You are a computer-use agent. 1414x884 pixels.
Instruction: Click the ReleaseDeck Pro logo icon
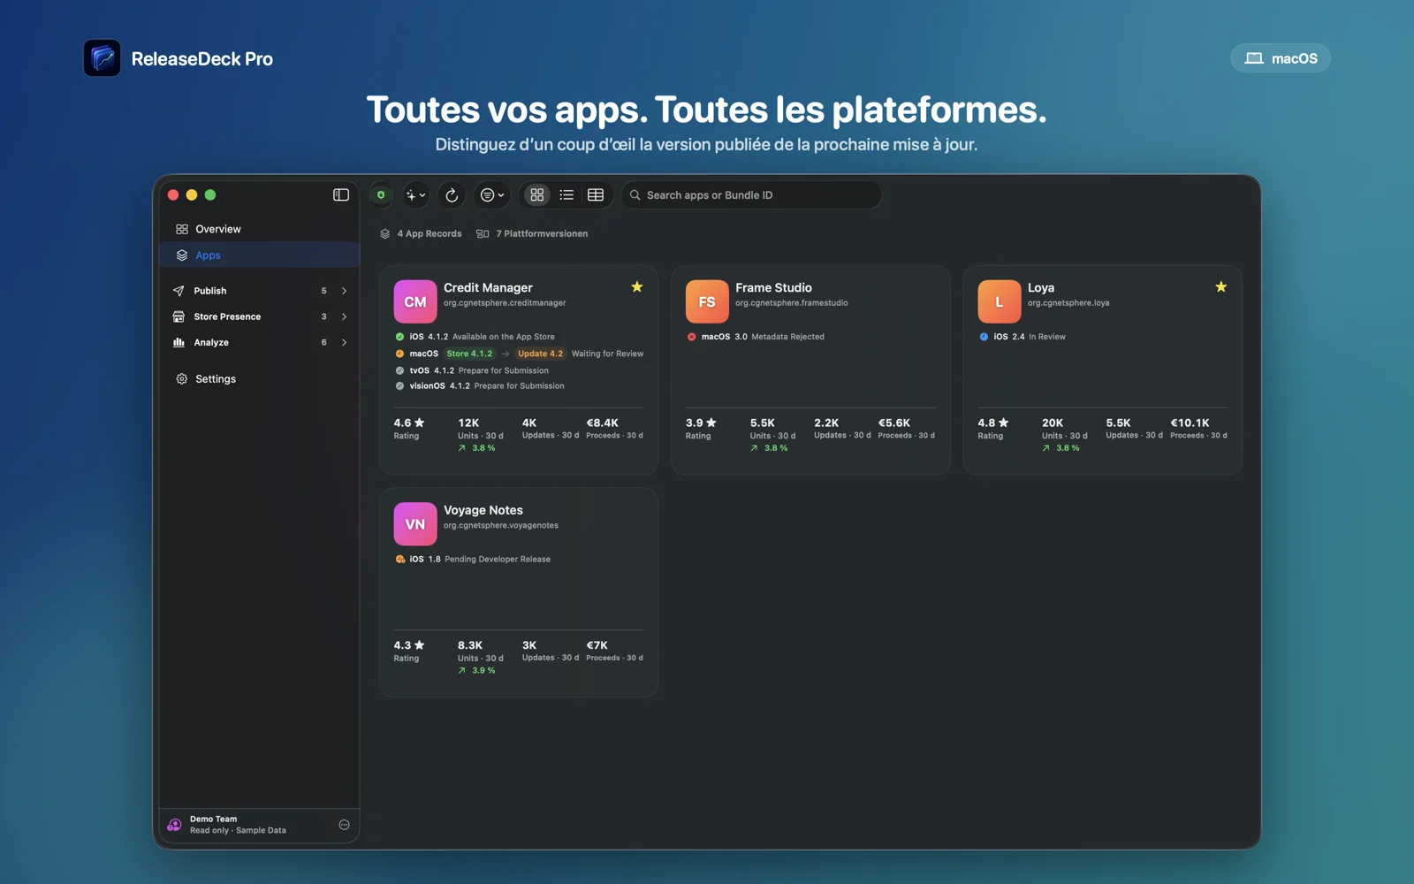click(102, 58)
